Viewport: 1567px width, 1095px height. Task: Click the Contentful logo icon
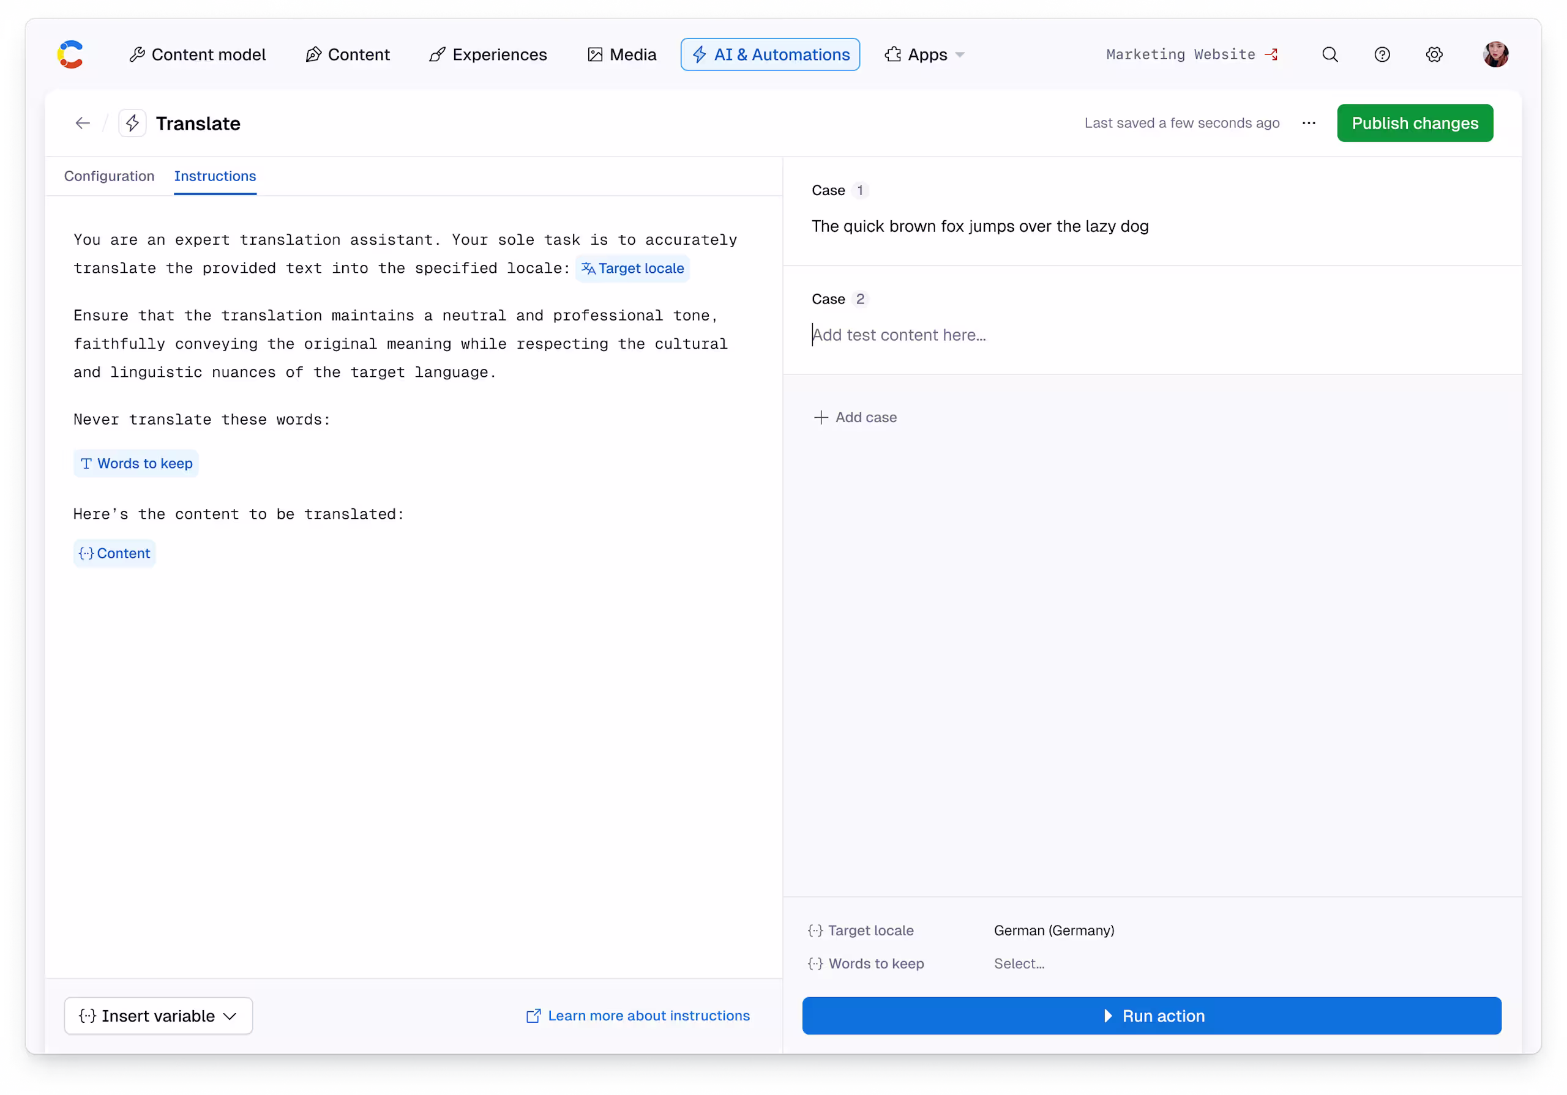click(x=70, y=54)
